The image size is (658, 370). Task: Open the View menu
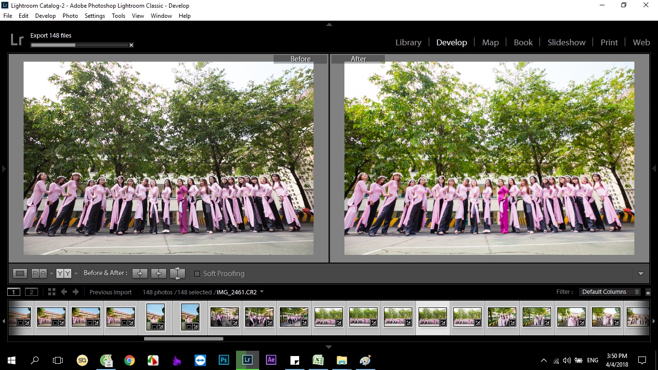[138, 15]
